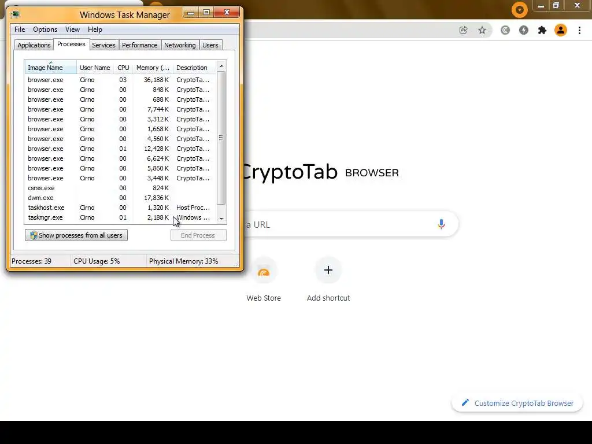Select browser.exe row with 4,560 K
This screenshot has height=444, width=592.
(120, 139)
